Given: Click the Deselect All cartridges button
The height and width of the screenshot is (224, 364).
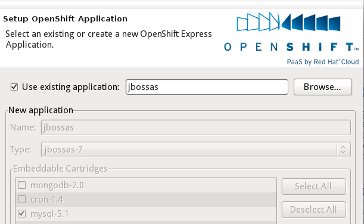Looking at the screenshot, I should pyautogui.click(x=313, y=210).
